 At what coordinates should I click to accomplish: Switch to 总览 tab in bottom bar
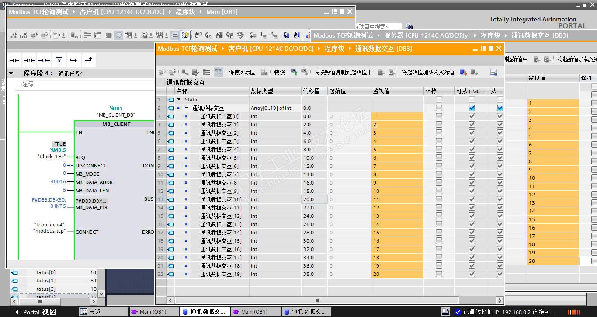(x=104, y=312)
